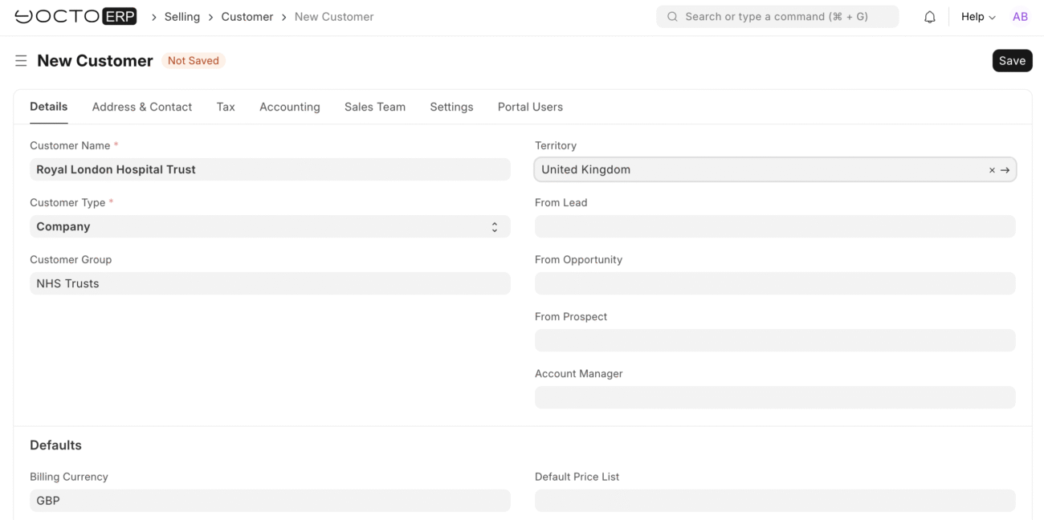Screen dimensions: 1044x520
Task: Open the Help dropdown
Action: click(x=978, y=17)
